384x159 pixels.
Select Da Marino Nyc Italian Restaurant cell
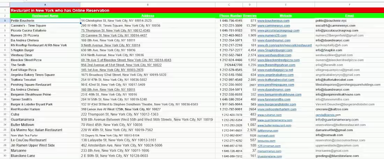click(x=45, y=130)
